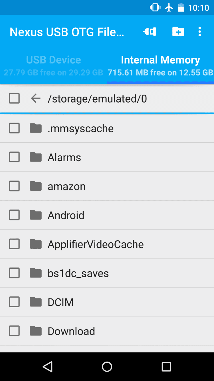
Task: Open the .mmsyscache folder
Action: click(80, 128)
